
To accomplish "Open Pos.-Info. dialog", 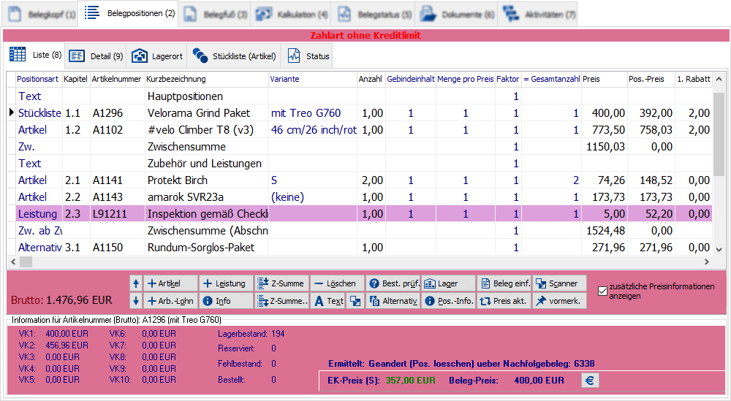I will tap(448, 301).
